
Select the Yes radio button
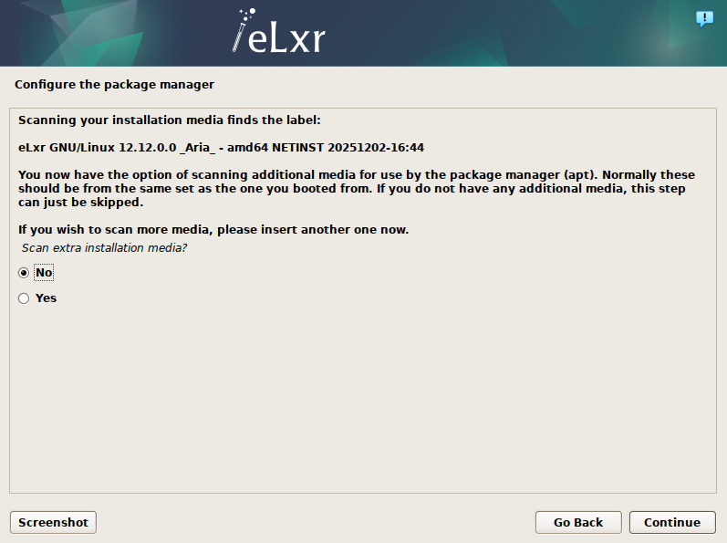click(x=24, y=298)
